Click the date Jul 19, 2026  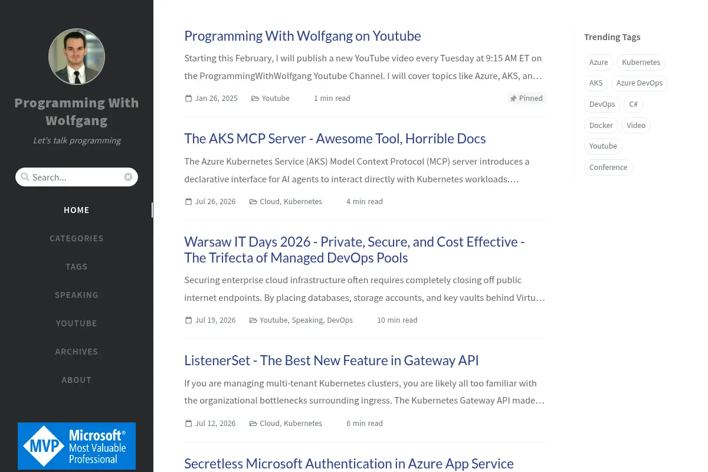tap(215, 320)
